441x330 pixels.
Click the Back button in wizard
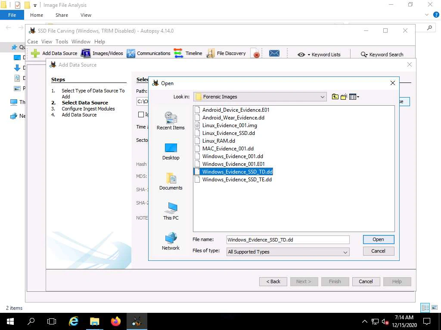click(x=273, y=281)
